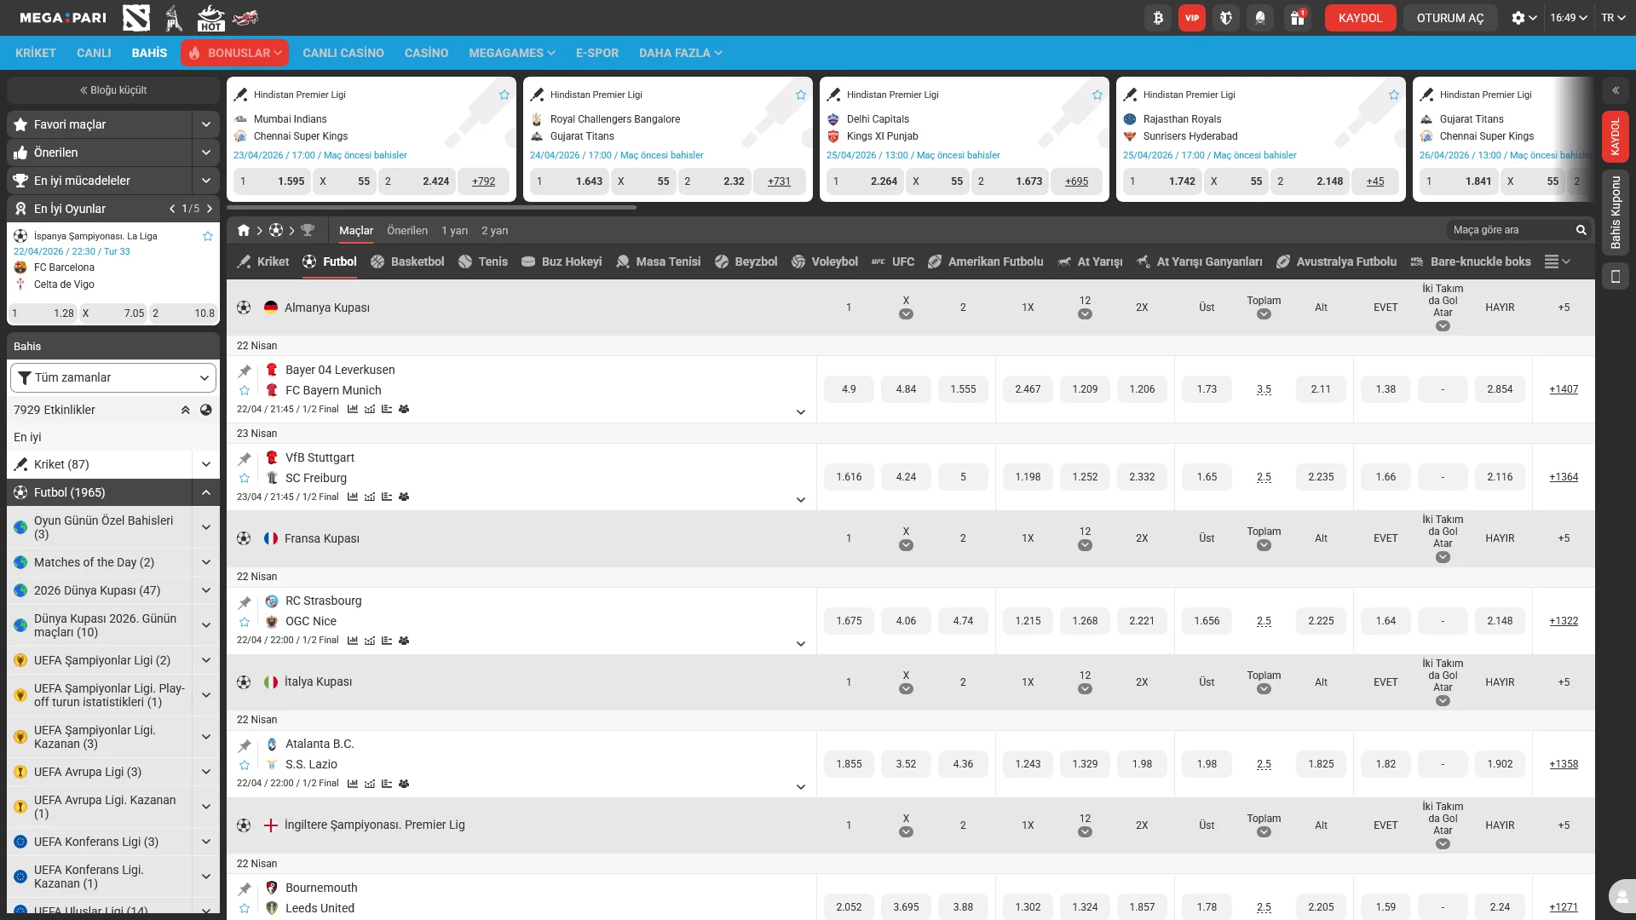Star the Leverkusen vs Bayern Munich match
The height and width of the screenshot is (920, 1636).
pos(245,390)
